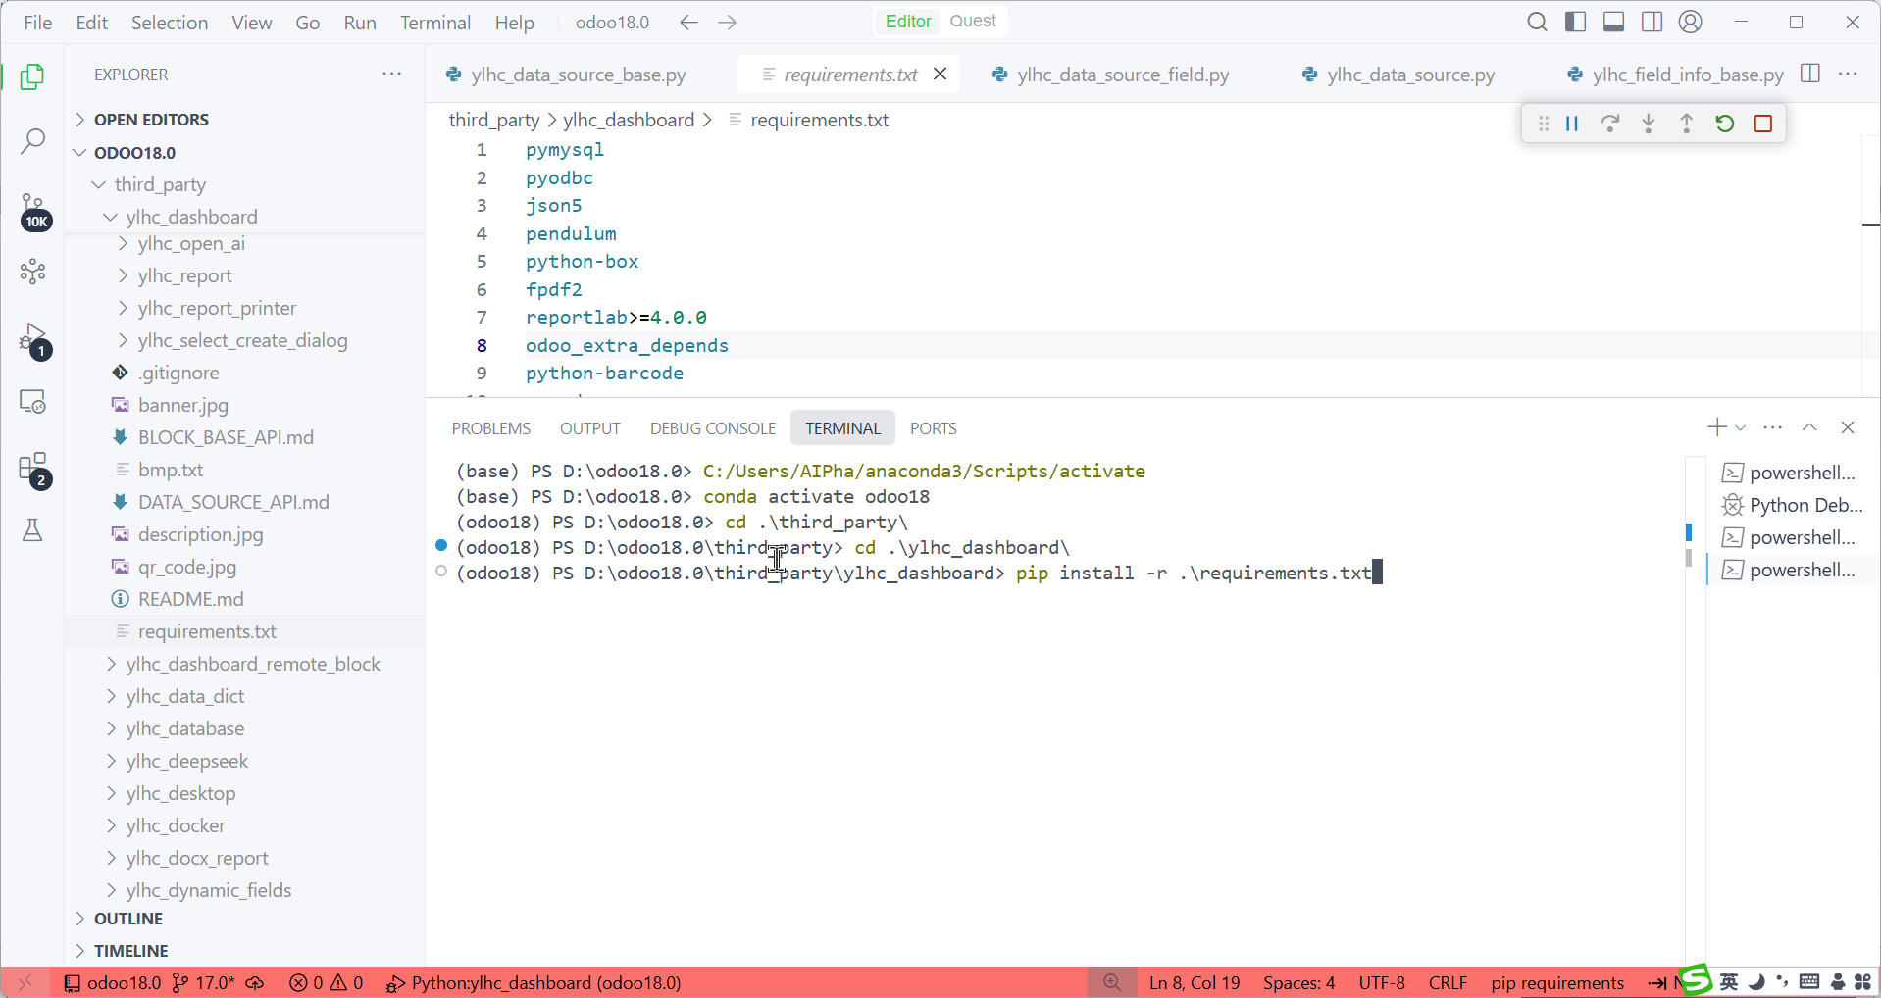Toggle the primary side bar layout icon
Screen dimensions: 1881x998
1575,22
